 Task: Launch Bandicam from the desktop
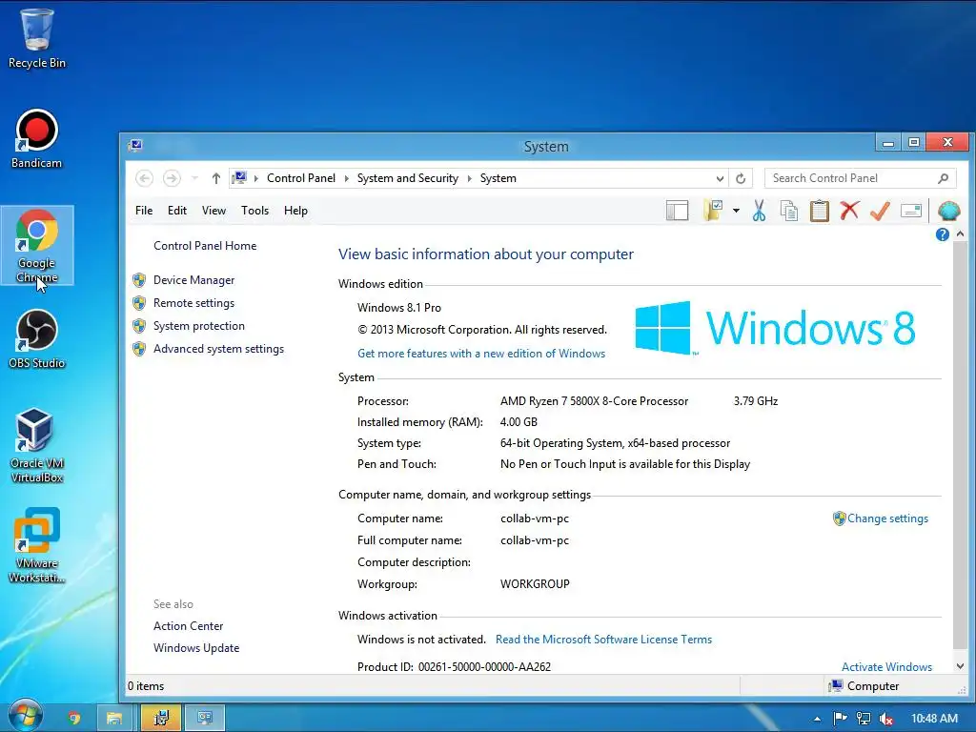pos(37,138)
